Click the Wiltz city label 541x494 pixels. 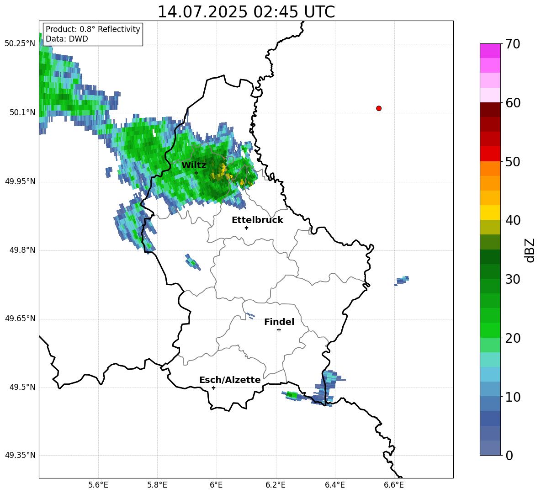point(194,165)
